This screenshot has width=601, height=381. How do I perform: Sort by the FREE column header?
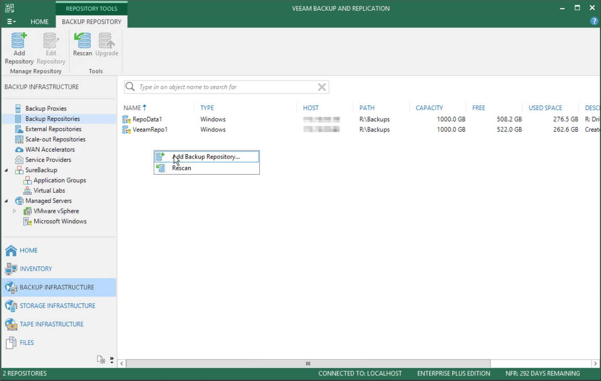coord(479,108)
